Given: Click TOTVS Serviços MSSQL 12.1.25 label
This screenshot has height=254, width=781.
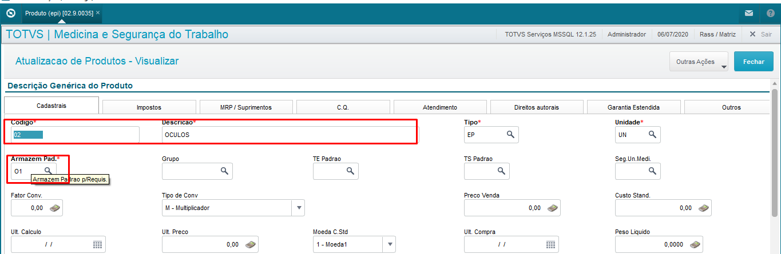Looking at the screenshot, I should coord(550,34).
